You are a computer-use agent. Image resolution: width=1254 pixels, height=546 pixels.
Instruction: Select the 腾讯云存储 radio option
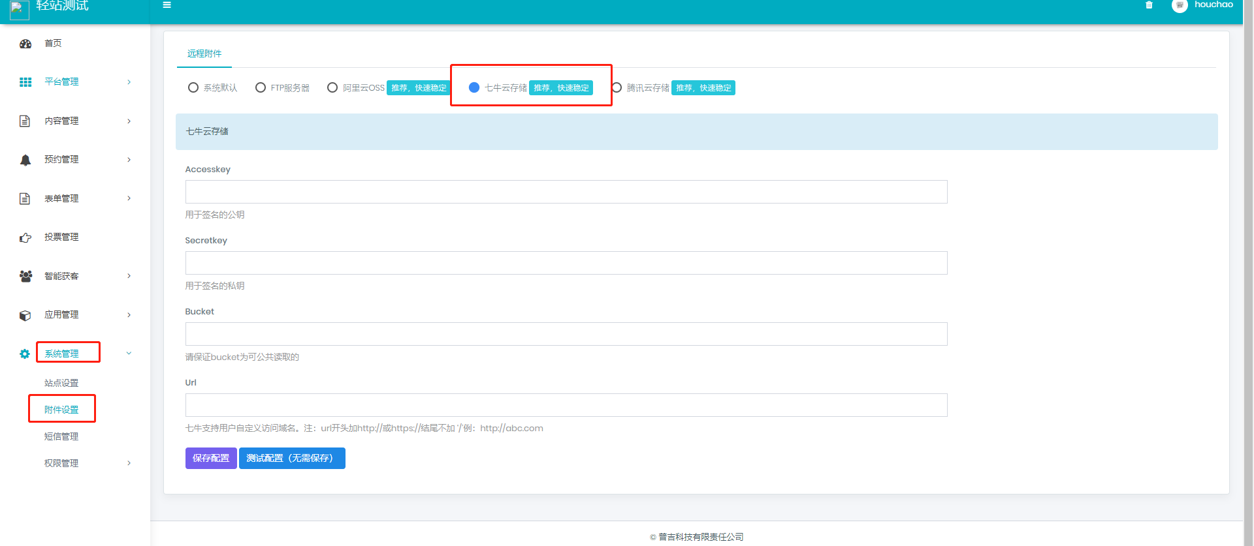[x=617, y=87]
